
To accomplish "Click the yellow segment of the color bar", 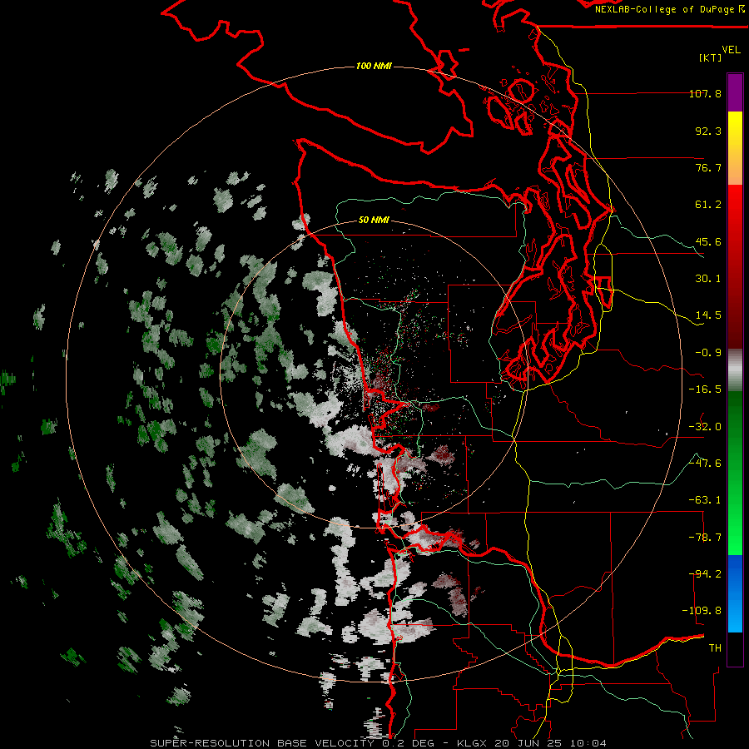I will tap(735, 148).
